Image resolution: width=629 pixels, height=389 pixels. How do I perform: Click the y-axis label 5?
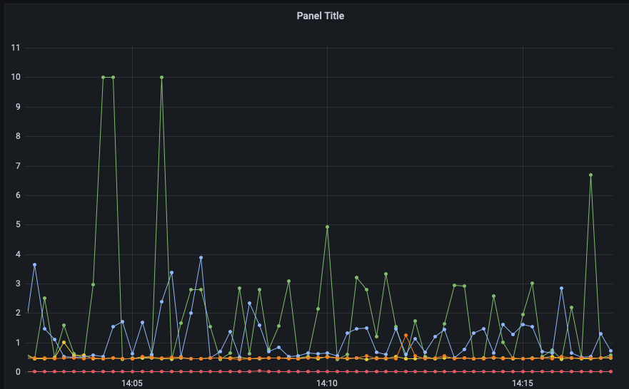(18, 224)
